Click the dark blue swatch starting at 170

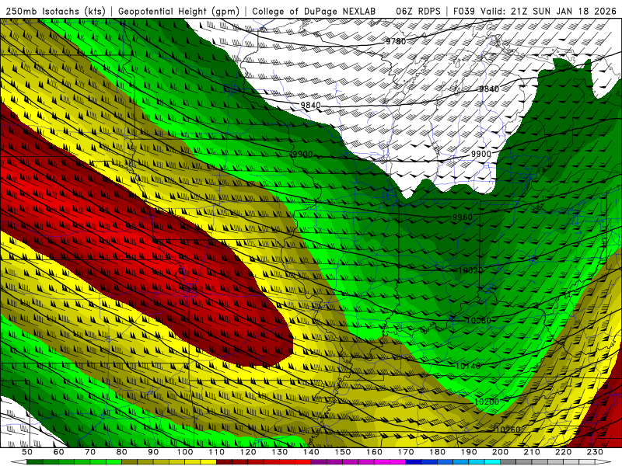(414, 462)
